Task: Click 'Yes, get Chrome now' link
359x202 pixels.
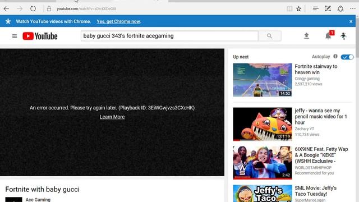Action: (118, 21)
